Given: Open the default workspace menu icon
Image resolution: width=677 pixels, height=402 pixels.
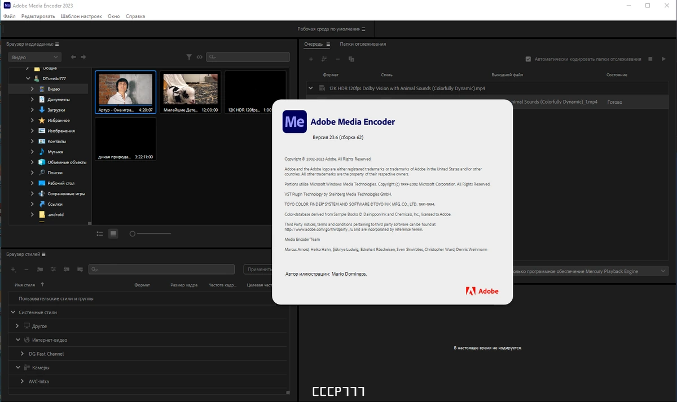Looking at the screenshot, I should coord(364,29).
